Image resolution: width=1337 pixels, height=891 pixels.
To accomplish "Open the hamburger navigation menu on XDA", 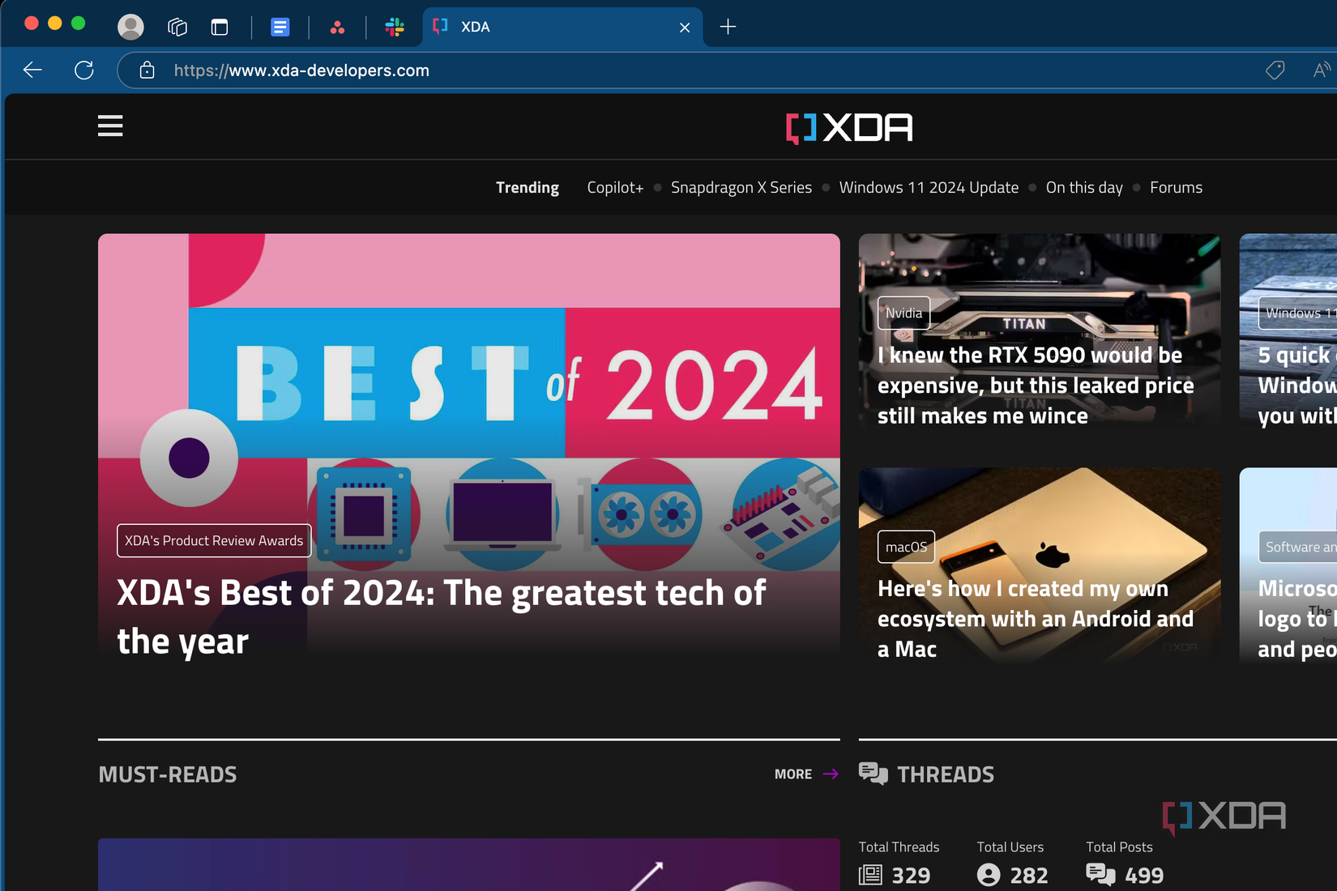I will tap(109, 126).
